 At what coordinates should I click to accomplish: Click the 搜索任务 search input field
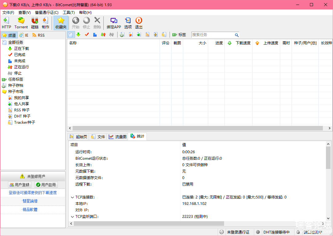point(213,35)
